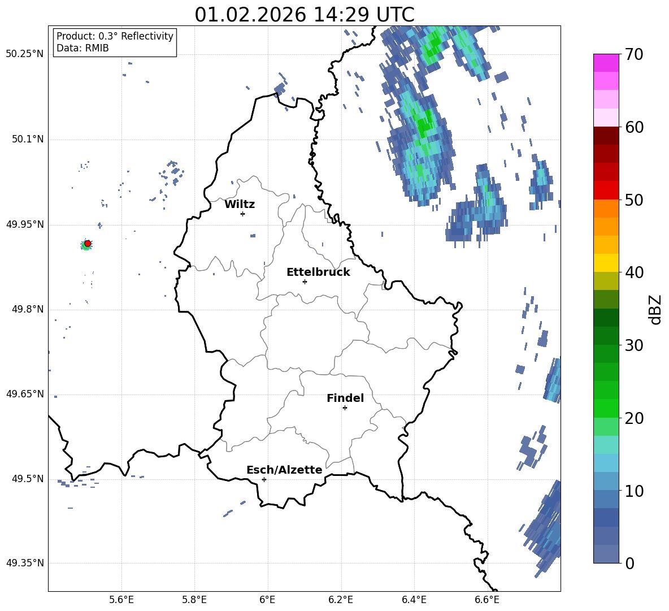Click the 5.6°E longitude tick label
669x611 pixels.
pyautogui.click(x=121, y=600)
